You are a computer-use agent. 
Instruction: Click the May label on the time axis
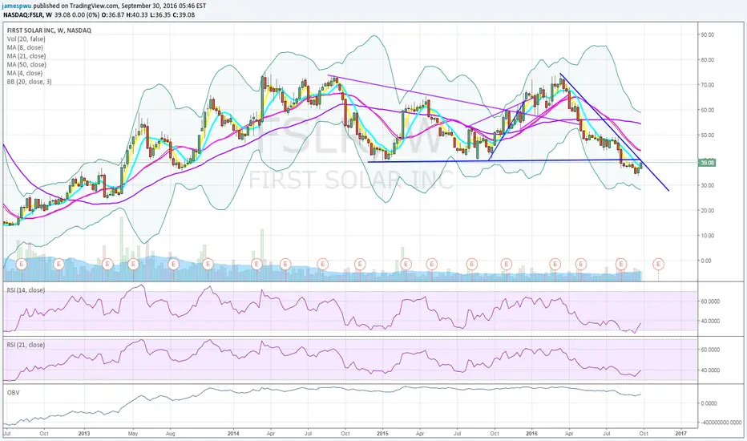[x=133, y=433]
